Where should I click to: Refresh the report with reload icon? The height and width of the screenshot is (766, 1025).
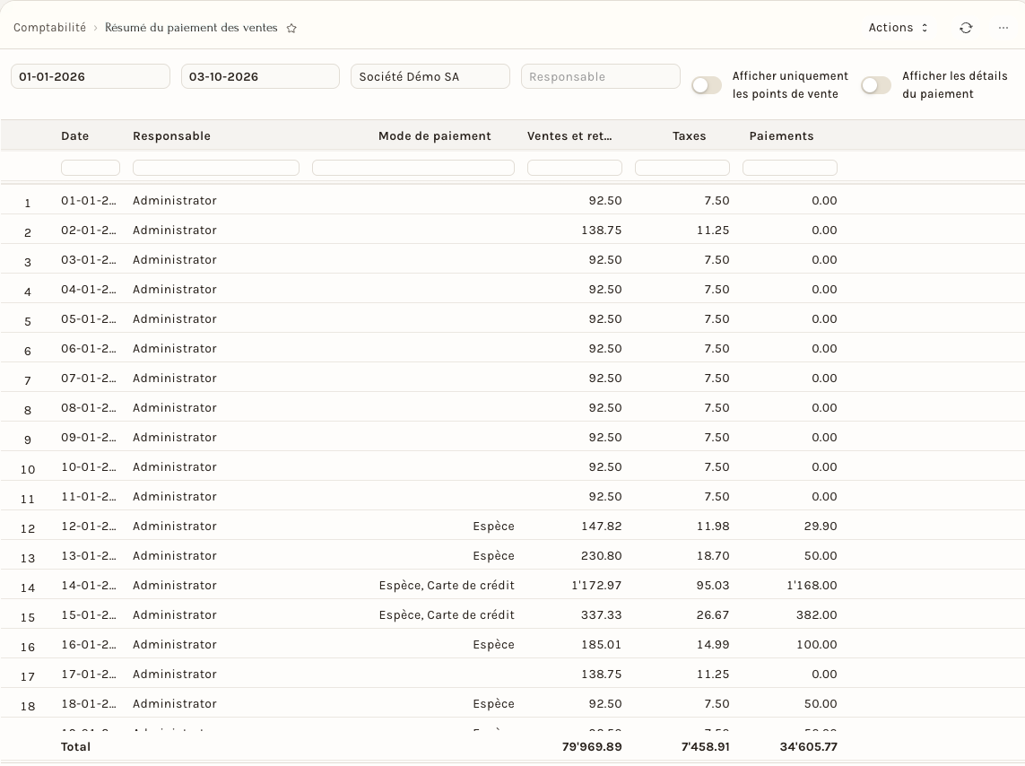[x=966, y=28]
